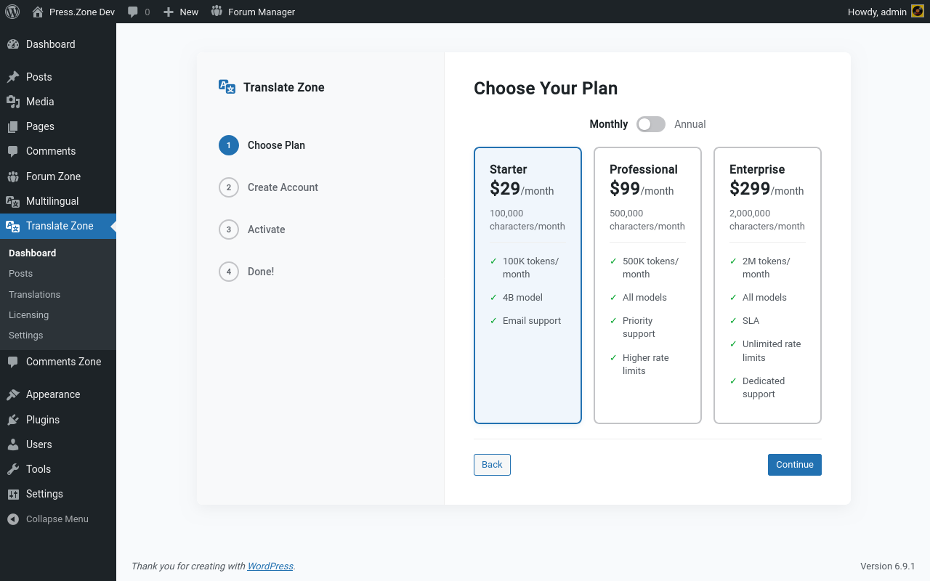Click the $29/month Starter price
Viewport: 930px width, 581px height.
522,189
